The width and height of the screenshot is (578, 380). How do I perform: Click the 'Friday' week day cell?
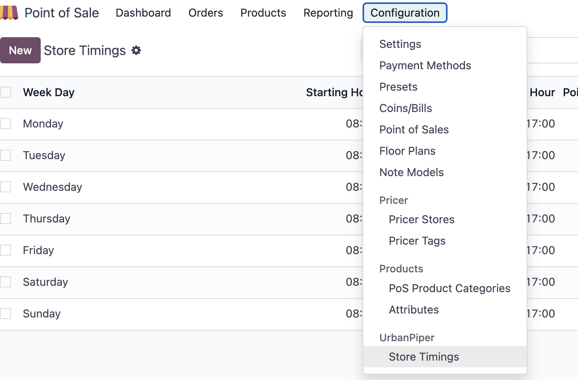pos(38,250)
